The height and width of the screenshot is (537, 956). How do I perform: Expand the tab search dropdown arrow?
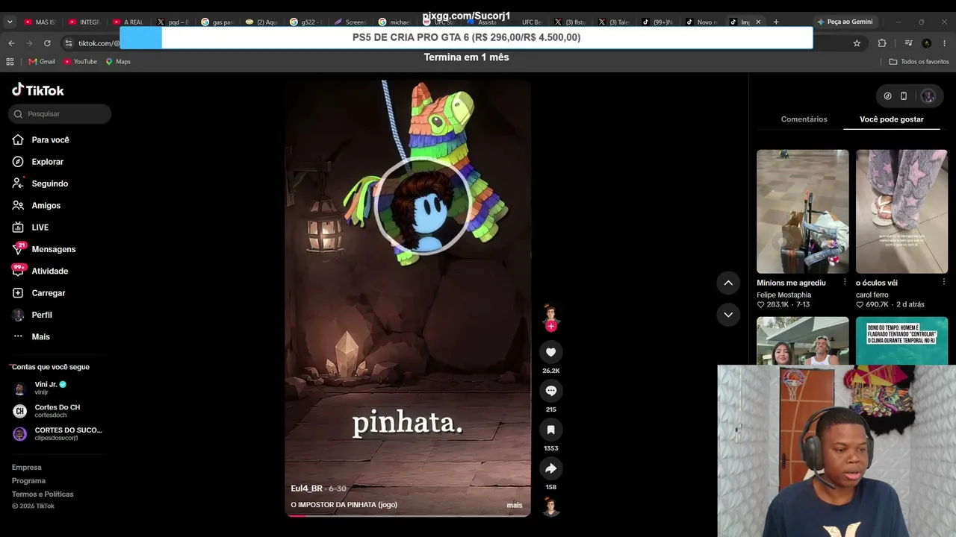[10, 22]
